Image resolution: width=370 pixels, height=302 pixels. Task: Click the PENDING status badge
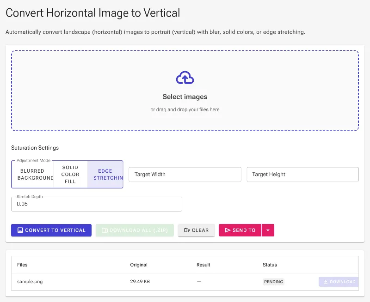pos(273,282)
